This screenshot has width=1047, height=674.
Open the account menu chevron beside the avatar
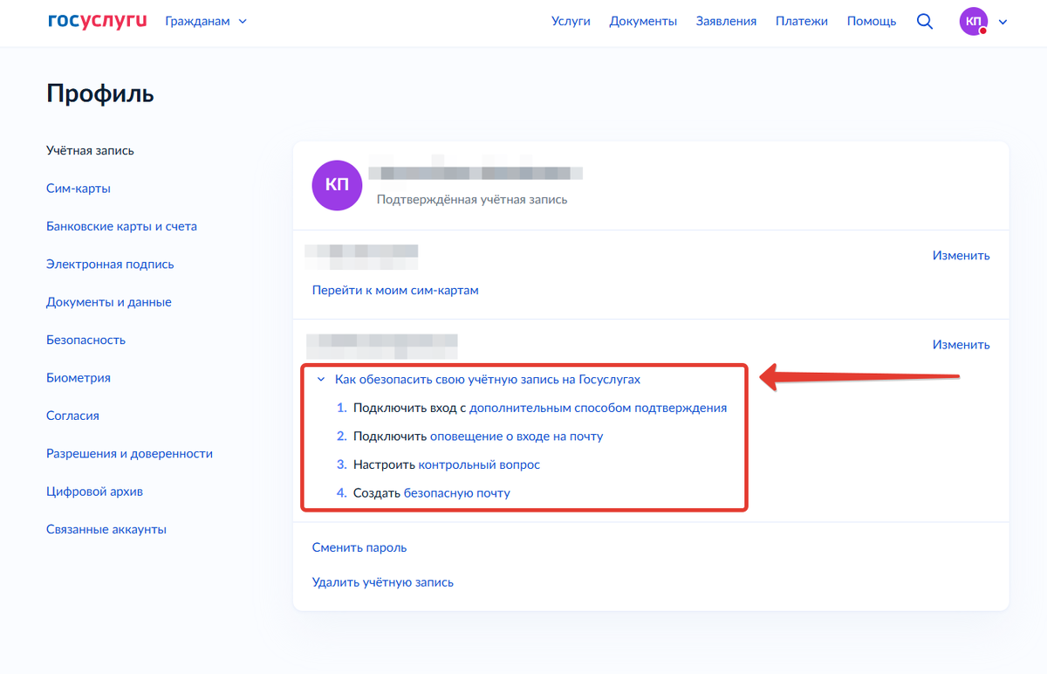(x=1003, y=22)
